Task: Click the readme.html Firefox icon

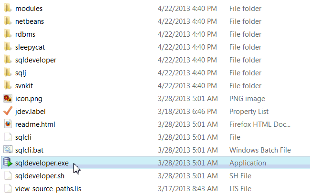Action: [x=7, y=124]
